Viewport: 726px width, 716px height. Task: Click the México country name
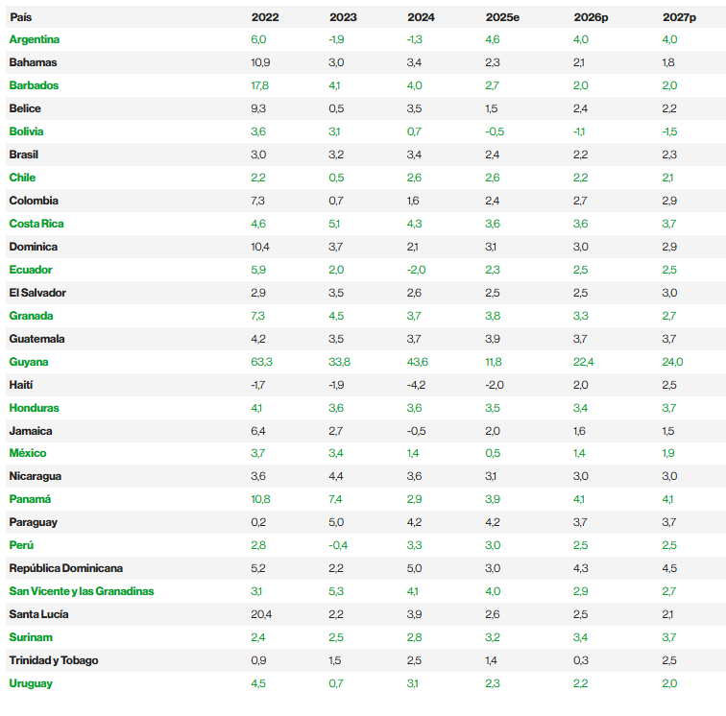coord(28,453)
